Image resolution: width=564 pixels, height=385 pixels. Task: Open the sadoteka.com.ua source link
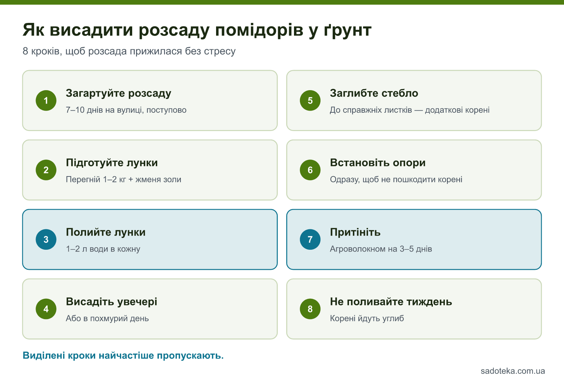click(513, 371)
